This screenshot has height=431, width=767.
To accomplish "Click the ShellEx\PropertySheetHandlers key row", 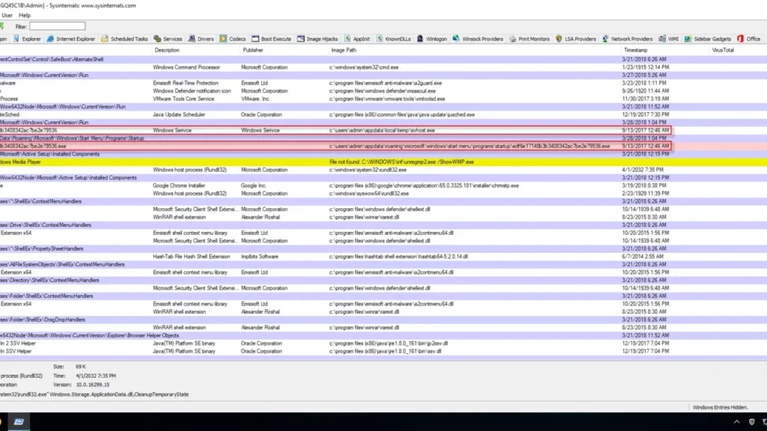I will pyautogui.click(x=383, y=248).
